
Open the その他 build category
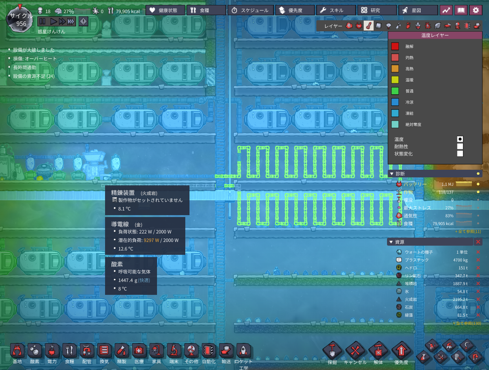pos(191,350)
